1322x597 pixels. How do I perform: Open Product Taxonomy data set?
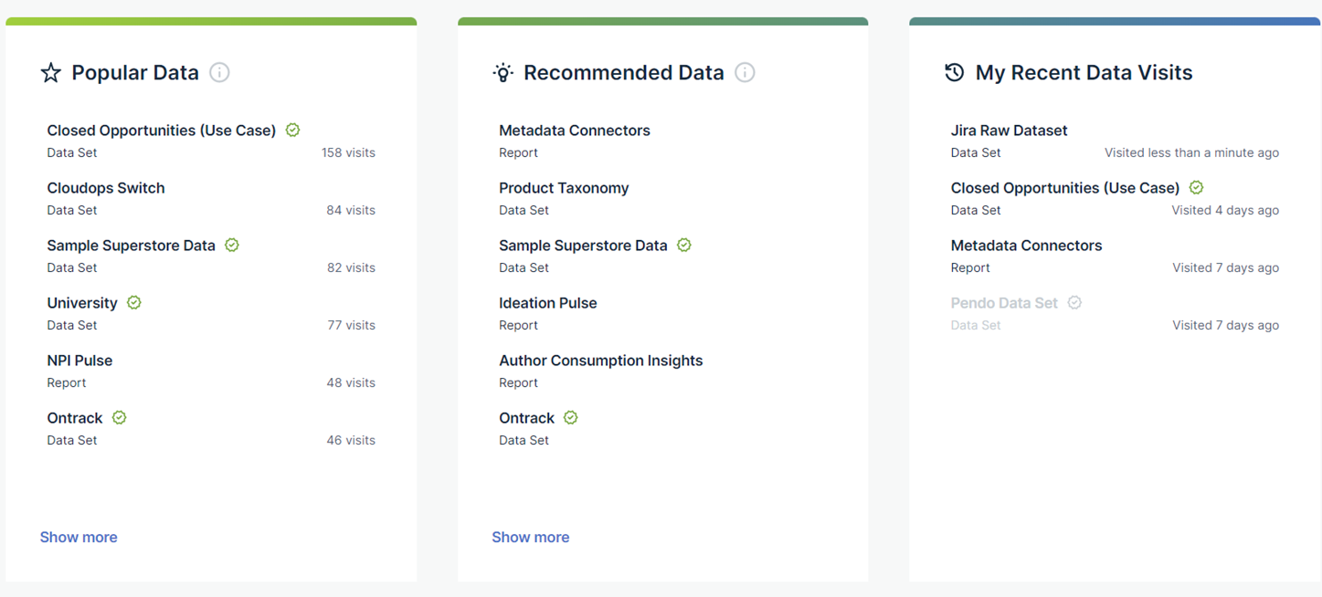(x=564, y=188)
